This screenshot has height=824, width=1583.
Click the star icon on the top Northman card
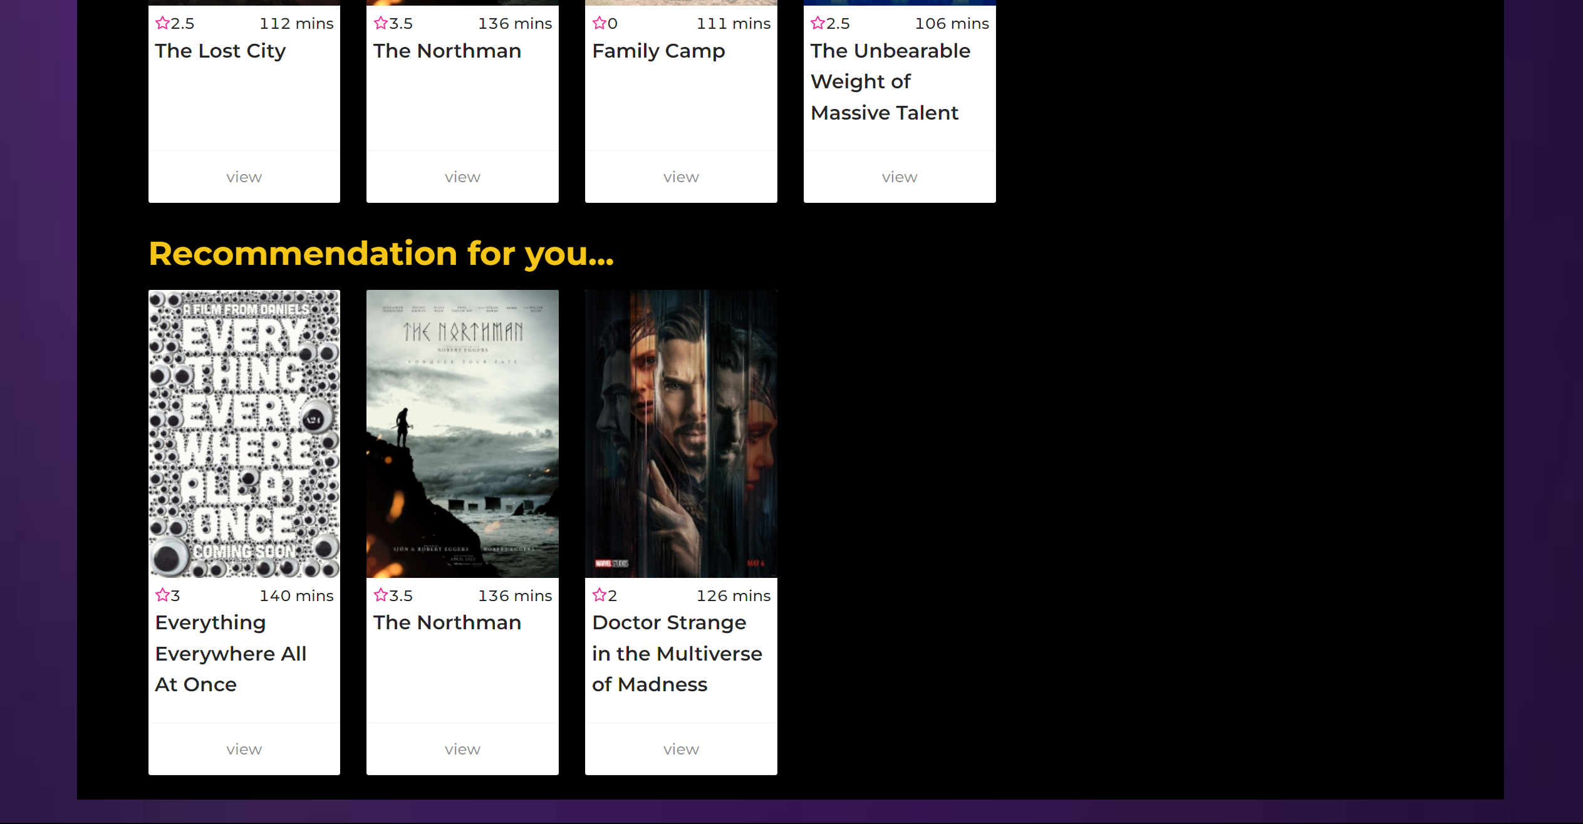pyautogui.click(x=381, y=23)
